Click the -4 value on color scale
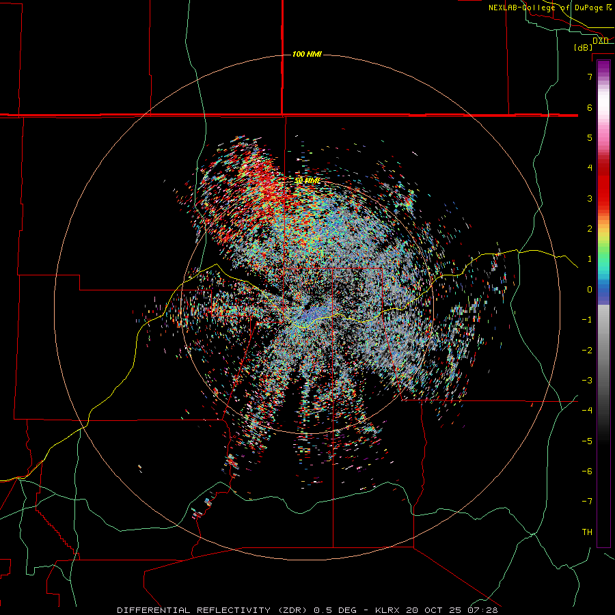 click(587, 411)
